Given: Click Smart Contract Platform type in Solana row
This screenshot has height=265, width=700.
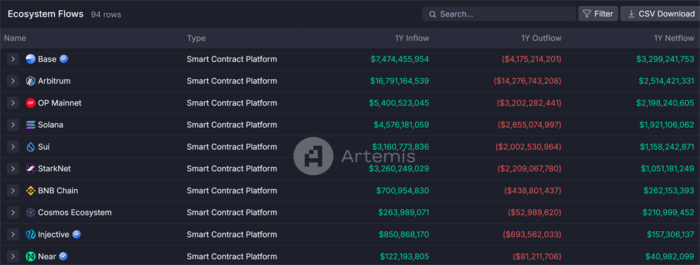Looking at the screenshot, I should (232, 125).
